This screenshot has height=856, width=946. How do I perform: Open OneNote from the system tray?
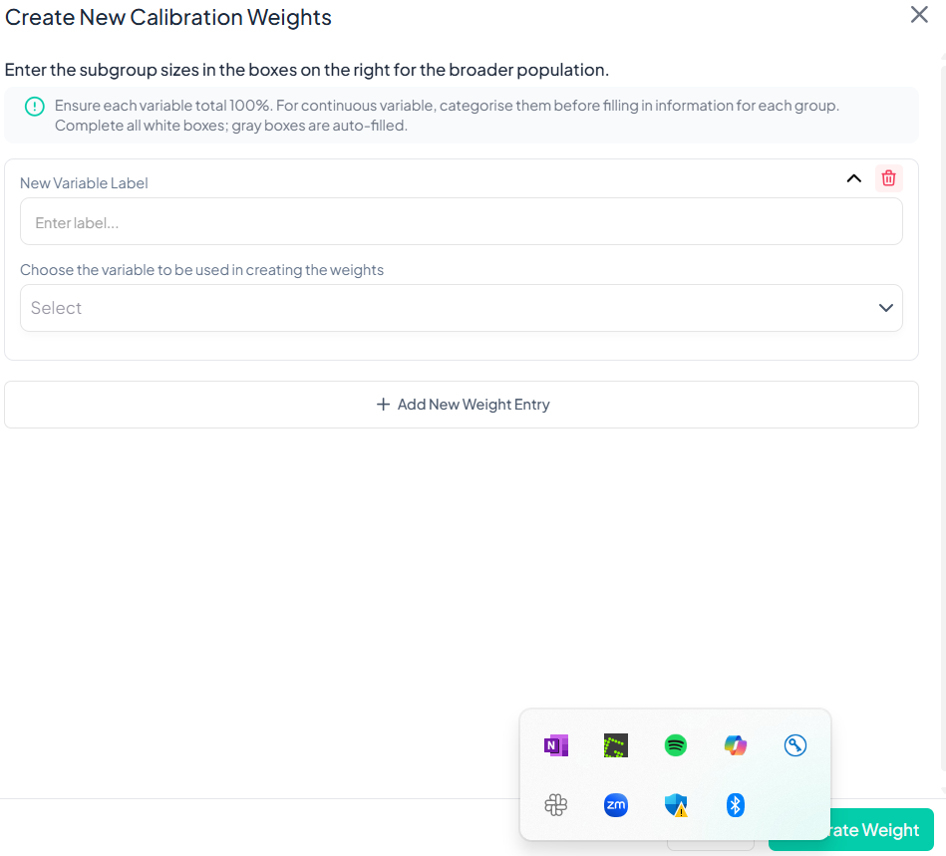coord(556,745)
